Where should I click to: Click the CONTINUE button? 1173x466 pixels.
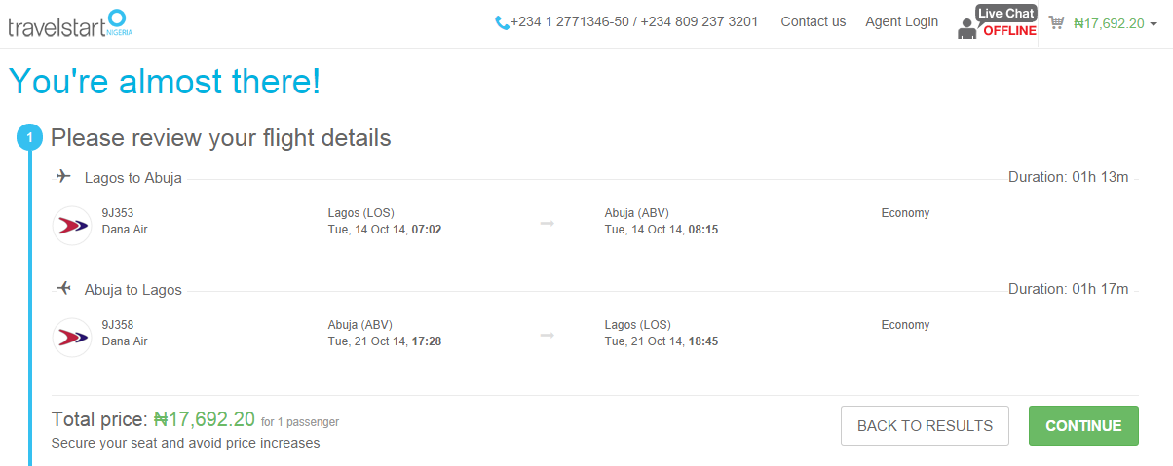[1083, 426]
